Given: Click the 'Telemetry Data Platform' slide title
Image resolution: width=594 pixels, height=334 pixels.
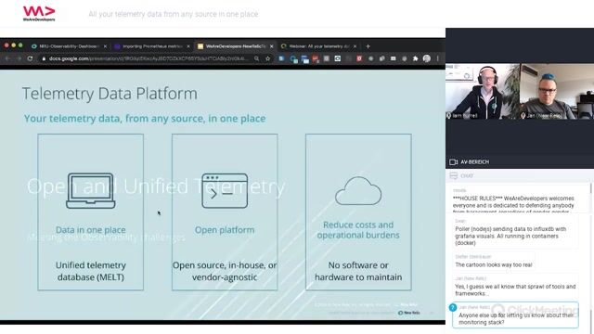Looking at the screenshot, I should point(110,94).
